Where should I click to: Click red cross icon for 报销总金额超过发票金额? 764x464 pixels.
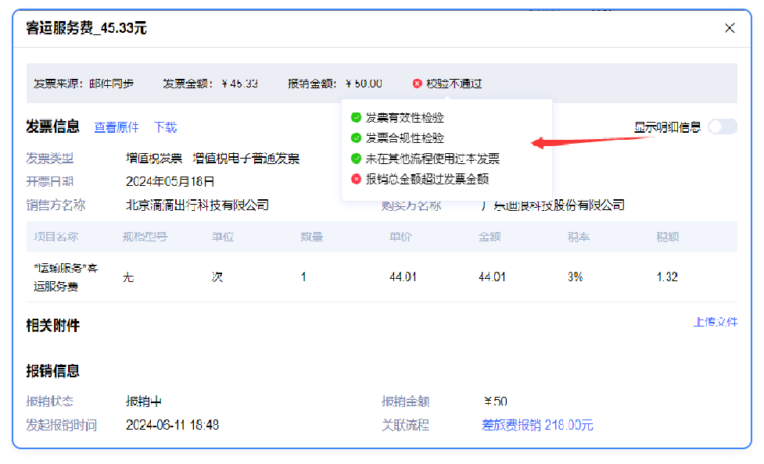[356, 179]
